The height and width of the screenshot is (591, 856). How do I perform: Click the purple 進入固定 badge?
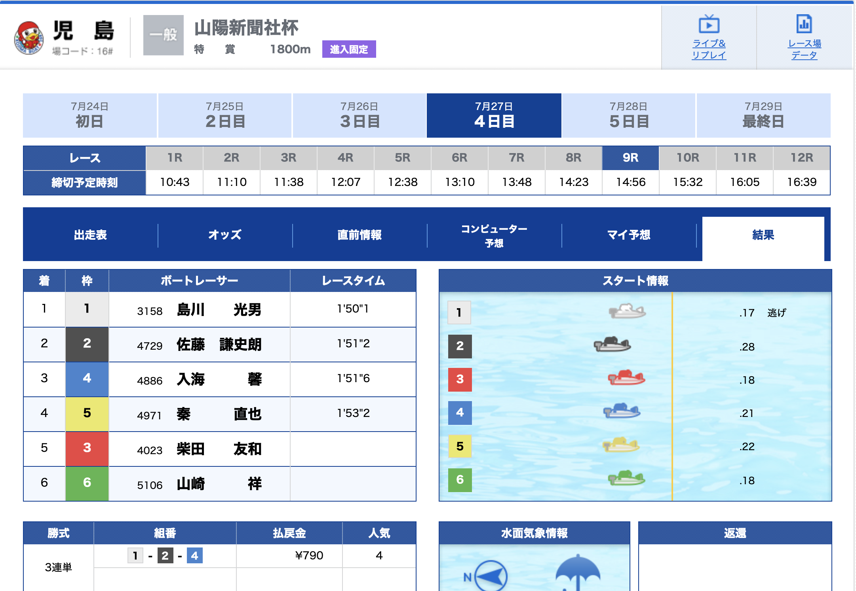tap(349, 49)
